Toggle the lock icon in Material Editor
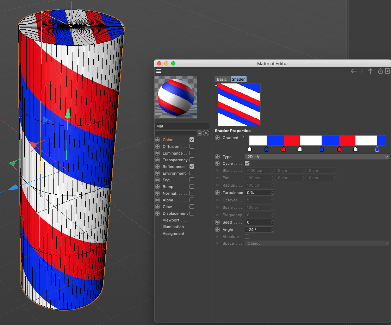The width and height of the screenshot is (391, 325). click(x=380, y=71)
